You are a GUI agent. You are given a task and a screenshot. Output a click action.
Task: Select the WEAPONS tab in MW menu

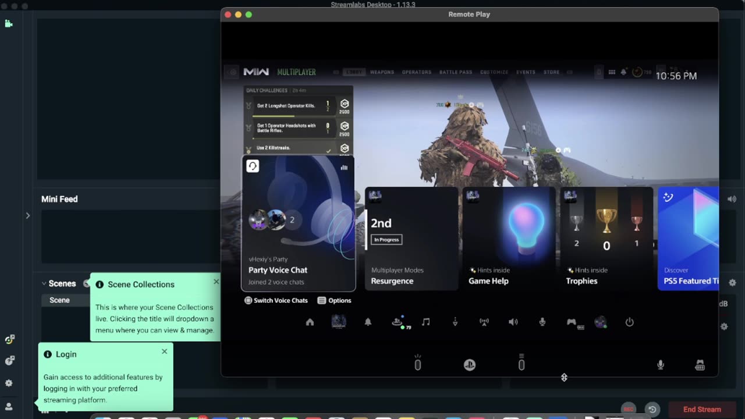(x=382, y=72)
